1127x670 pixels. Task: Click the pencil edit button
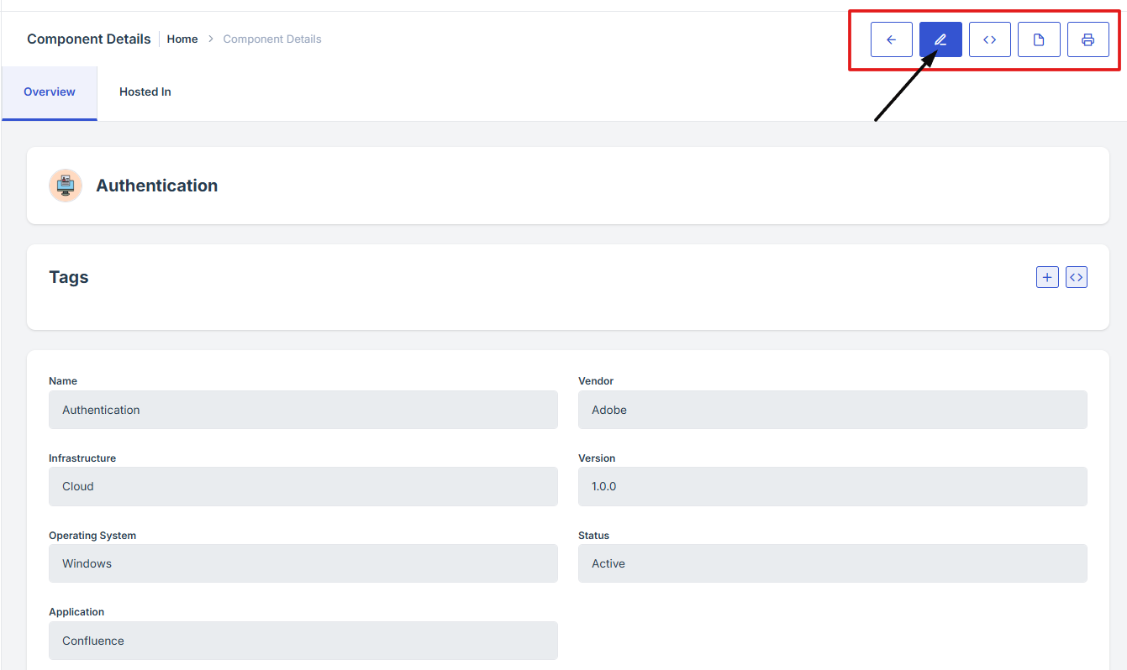tap(940, 39)
